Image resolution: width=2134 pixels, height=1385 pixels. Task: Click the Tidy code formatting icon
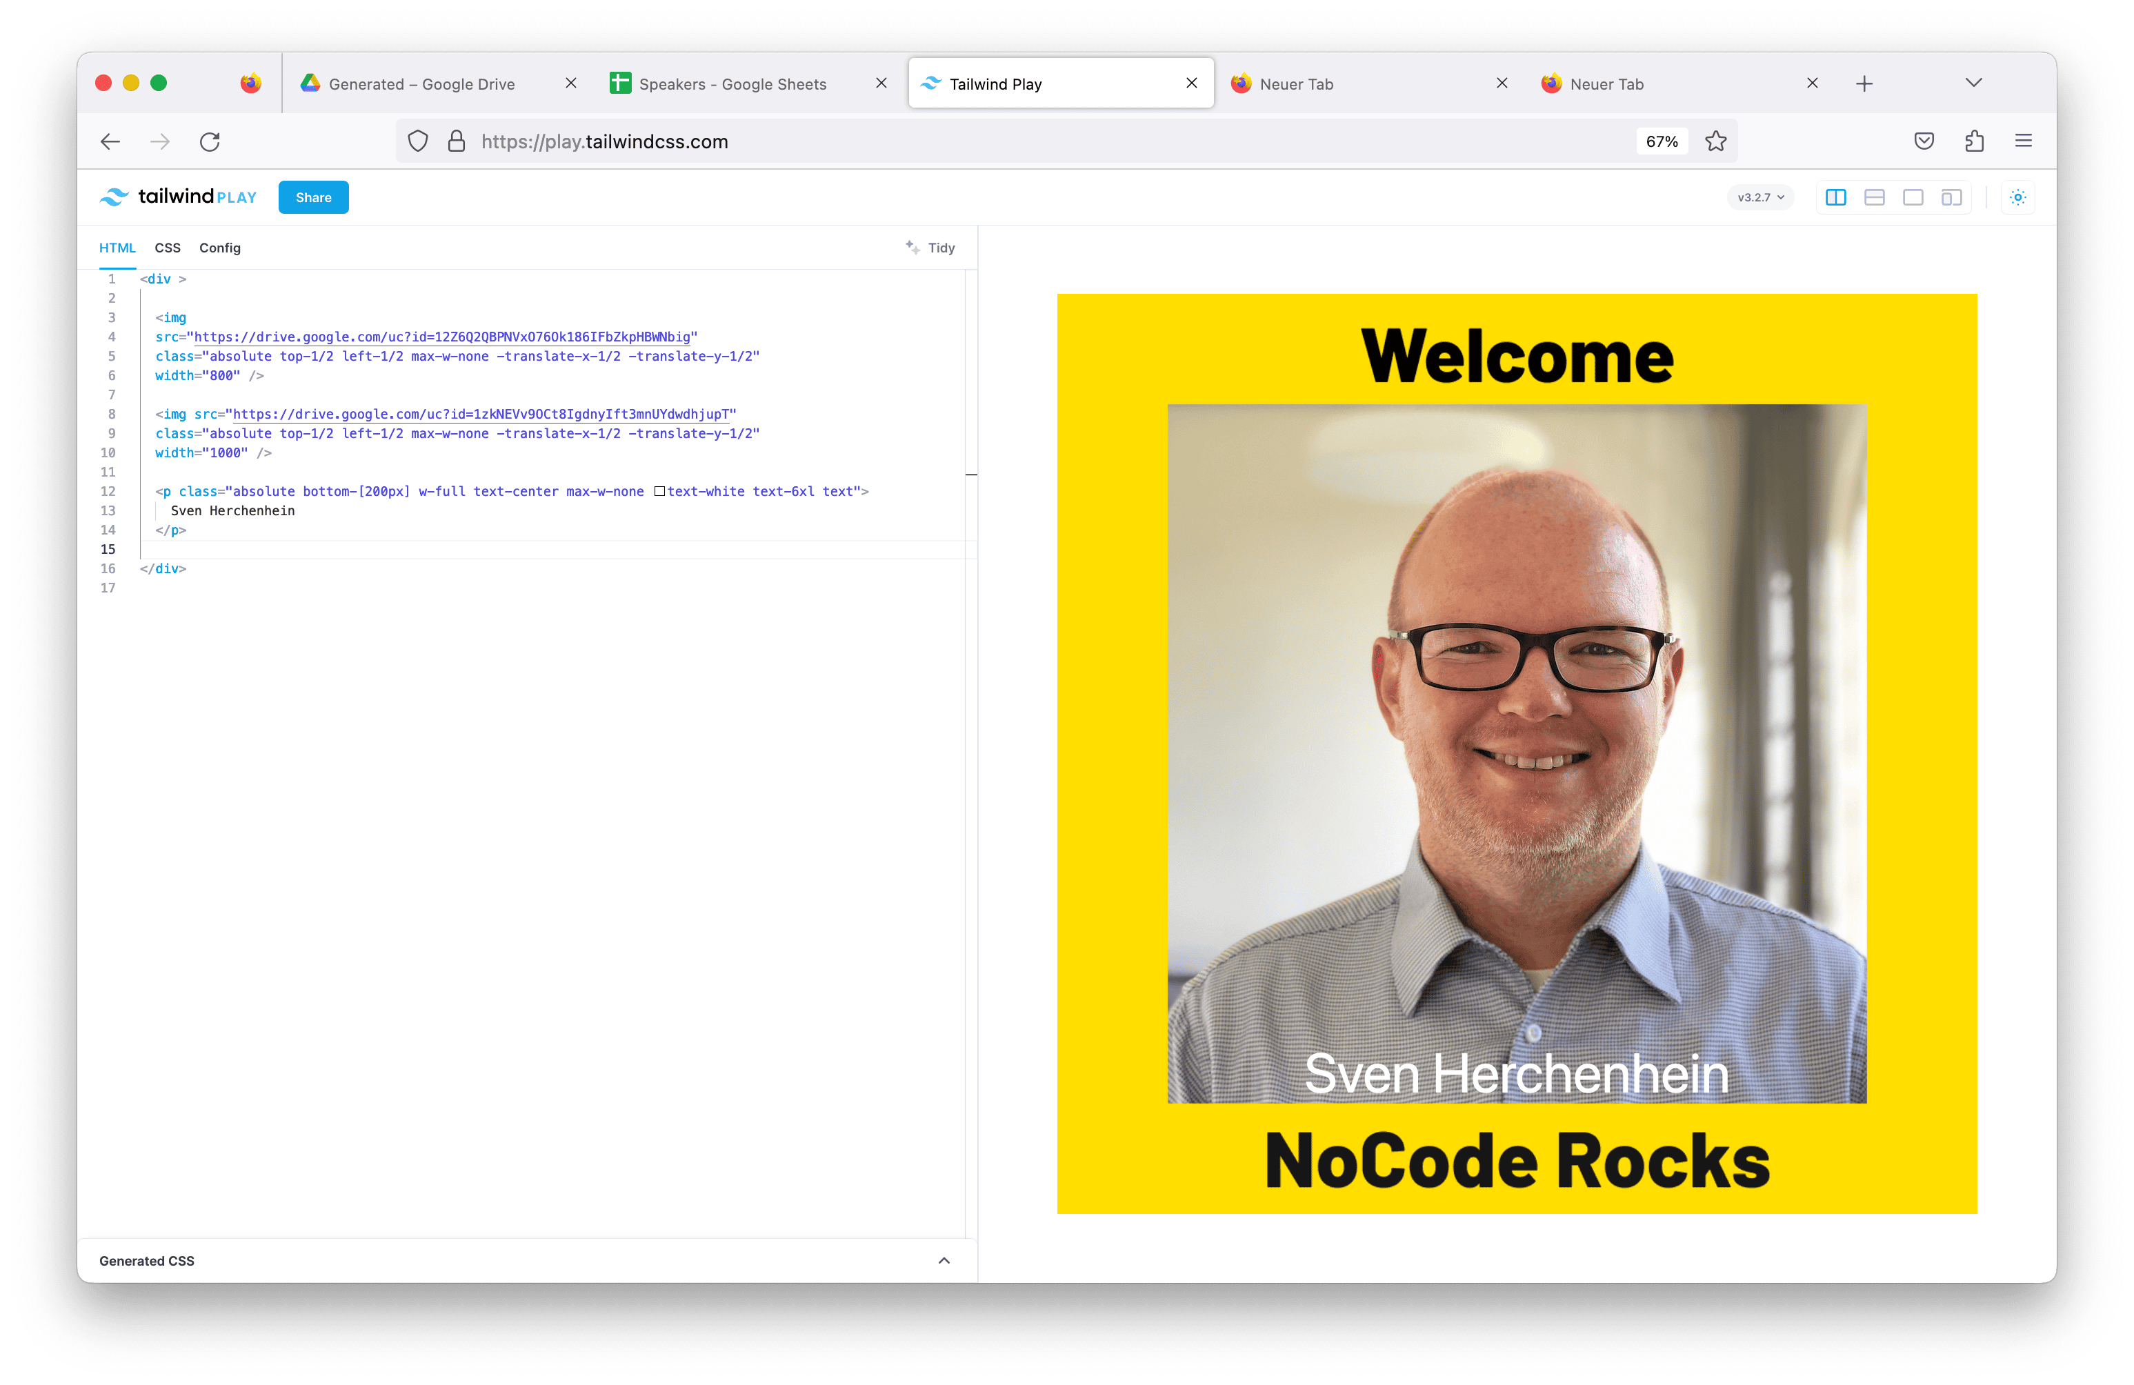pos(913,248)
